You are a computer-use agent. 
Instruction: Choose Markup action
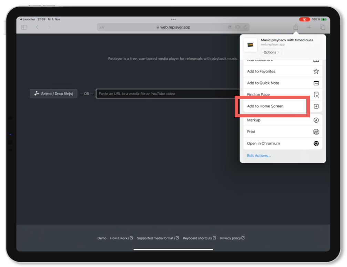point(283,120)
